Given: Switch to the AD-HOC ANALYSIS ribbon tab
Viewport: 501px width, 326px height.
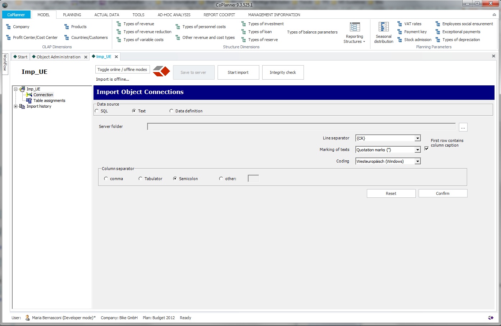Looking at the screenshot, I should [174, 15].
